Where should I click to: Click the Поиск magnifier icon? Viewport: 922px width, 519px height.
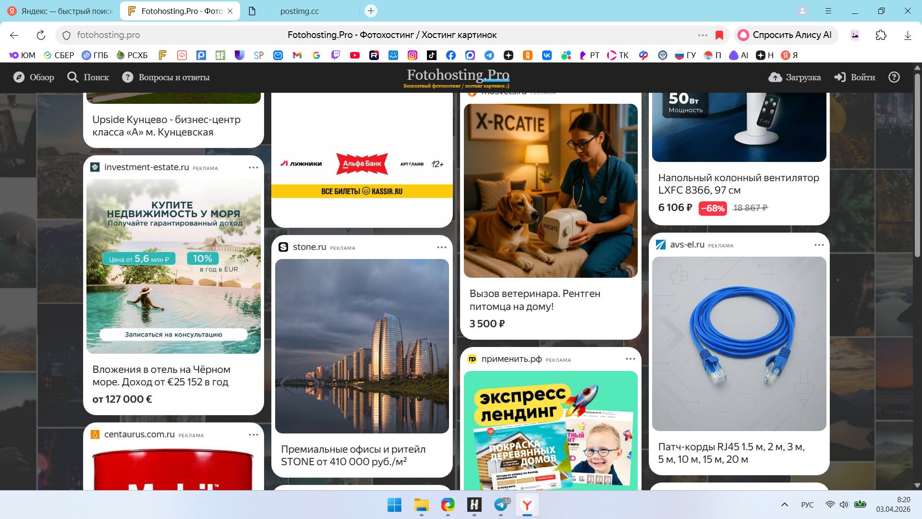click(x=73, y=77)
